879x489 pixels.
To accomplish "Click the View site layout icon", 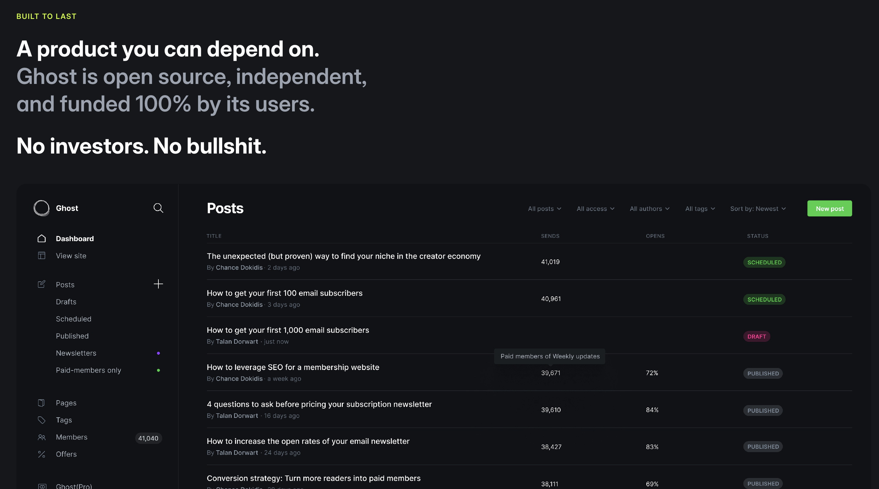I will click(x=41, y=255).
